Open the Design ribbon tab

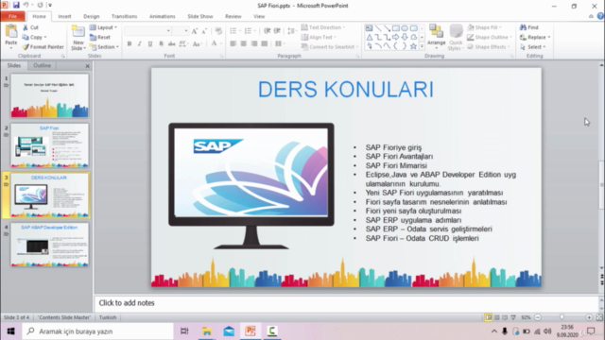tap(92, 16)
